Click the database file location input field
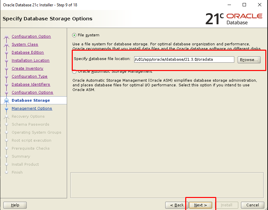This screenshot has width=268, height=210. (184, 60)
